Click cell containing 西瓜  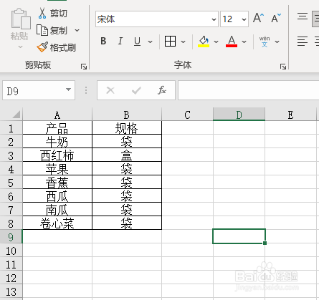coord(57,196)
